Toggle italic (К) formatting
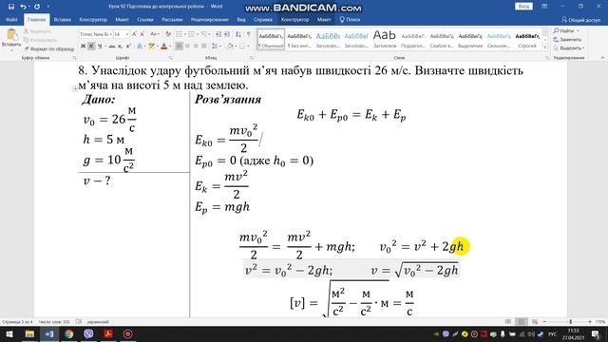Image resolution: width=608 pixels, height=342 pixels. [x=91, y=47]
